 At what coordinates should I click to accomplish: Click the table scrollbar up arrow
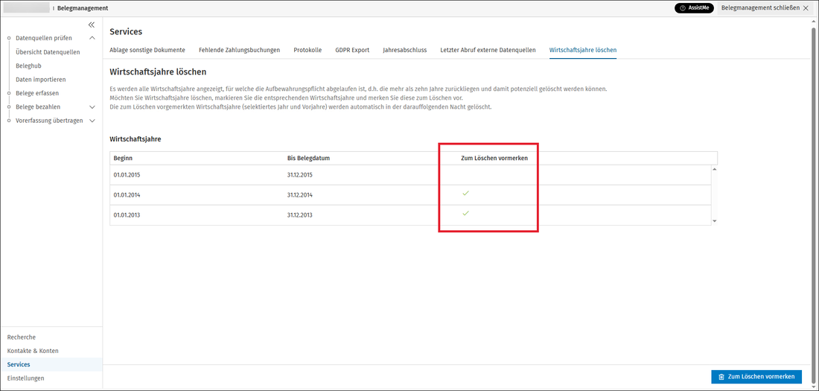714,169
